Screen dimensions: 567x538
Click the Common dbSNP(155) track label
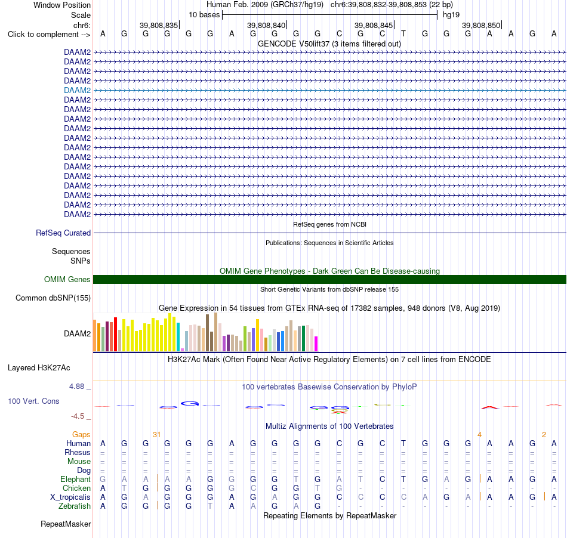point(53,298)
